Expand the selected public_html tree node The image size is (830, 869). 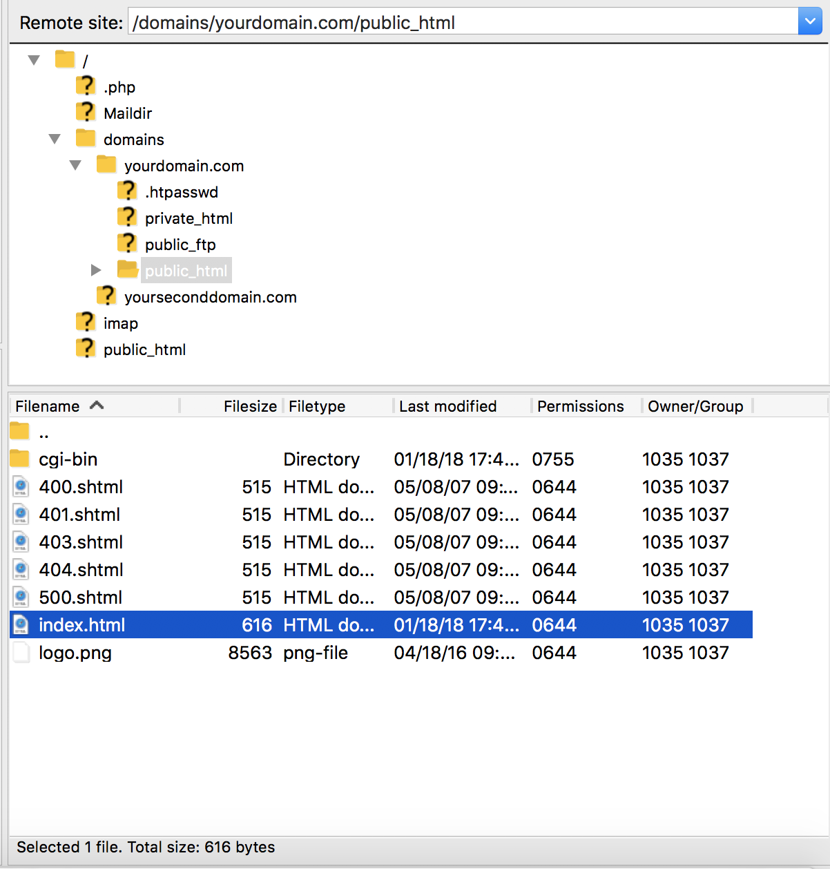click(x=96, y=270)
